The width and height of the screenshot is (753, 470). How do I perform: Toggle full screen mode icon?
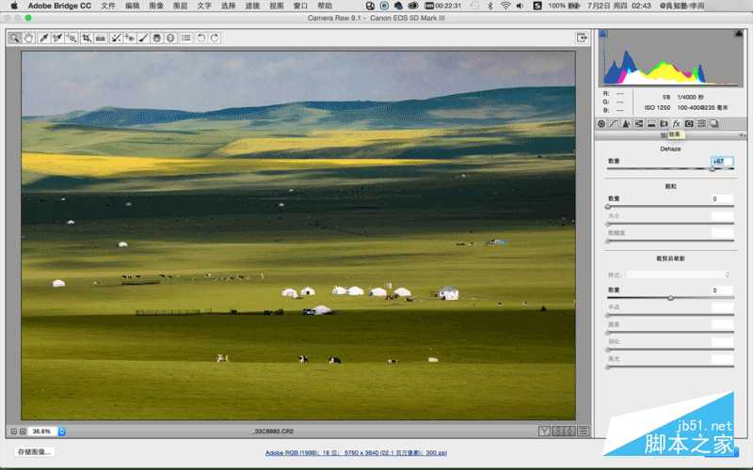tap(582, 38)
